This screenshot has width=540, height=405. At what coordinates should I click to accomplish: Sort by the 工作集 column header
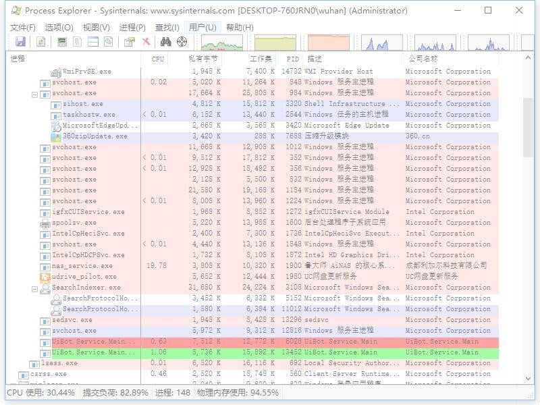pyautogui.click(x=249, y=59)
